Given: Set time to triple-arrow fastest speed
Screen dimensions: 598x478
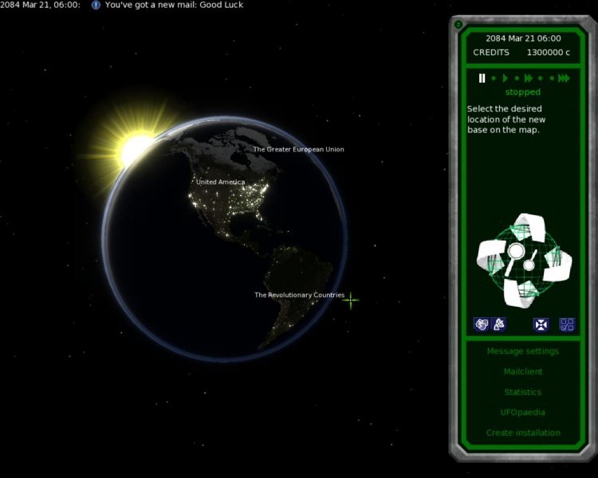Looking at the screenshot, I should coord(564,78).
